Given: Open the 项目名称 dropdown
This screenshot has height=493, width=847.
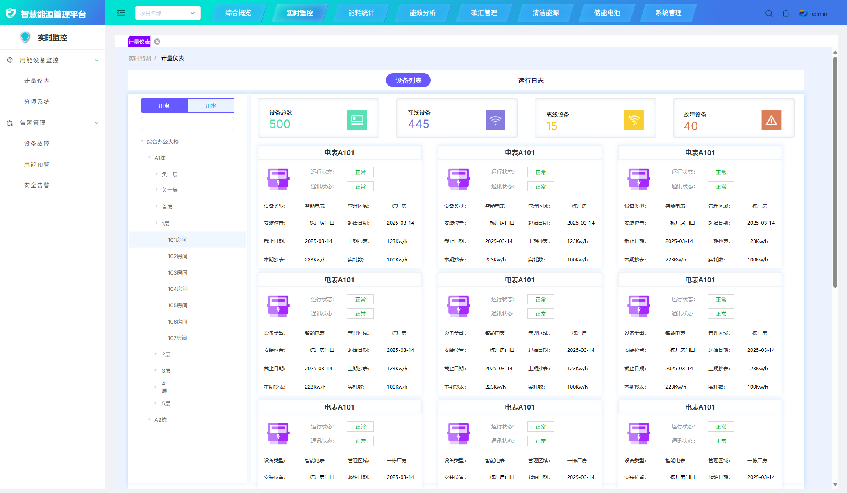Looking at the screenshot, I should pos(168,13).
